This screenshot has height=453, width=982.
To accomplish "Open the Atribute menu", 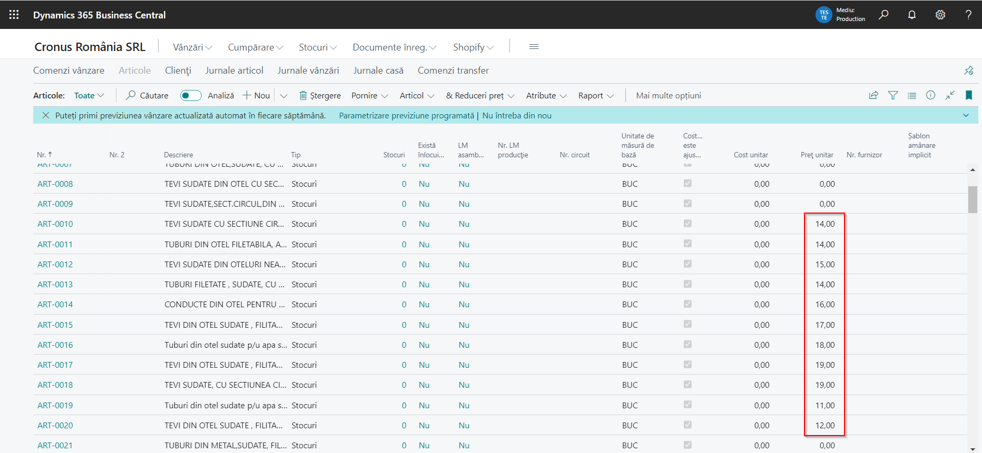I will [x=546, y=95].
